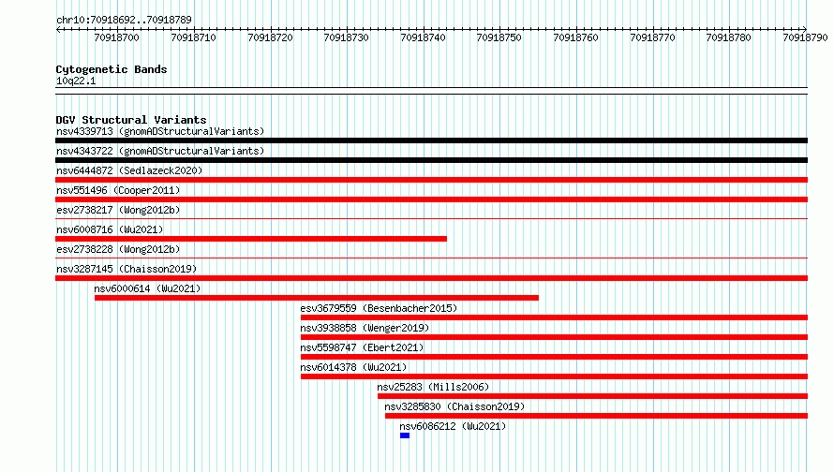Select esv2738228 (Wong2012b) label
The image size is (834, 472).
118,249
